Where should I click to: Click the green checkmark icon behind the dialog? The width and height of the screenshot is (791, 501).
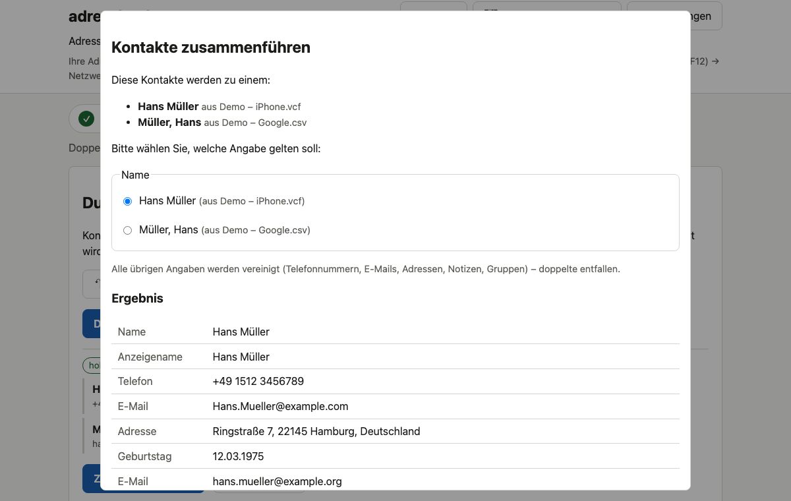point(86,119)
